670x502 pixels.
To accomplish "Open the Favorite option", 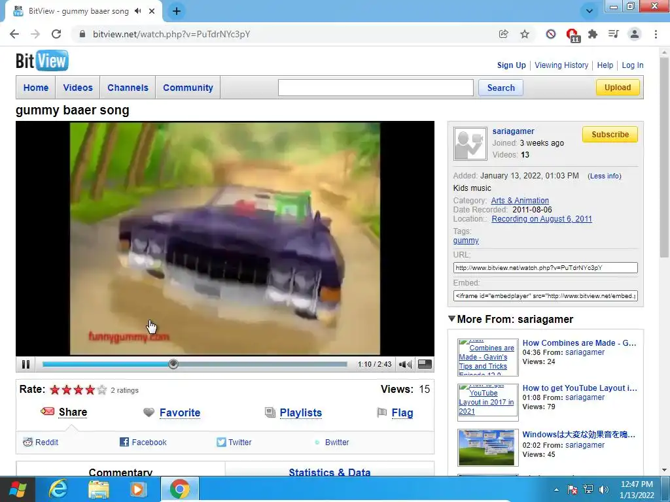I will [x=180, y=413].
